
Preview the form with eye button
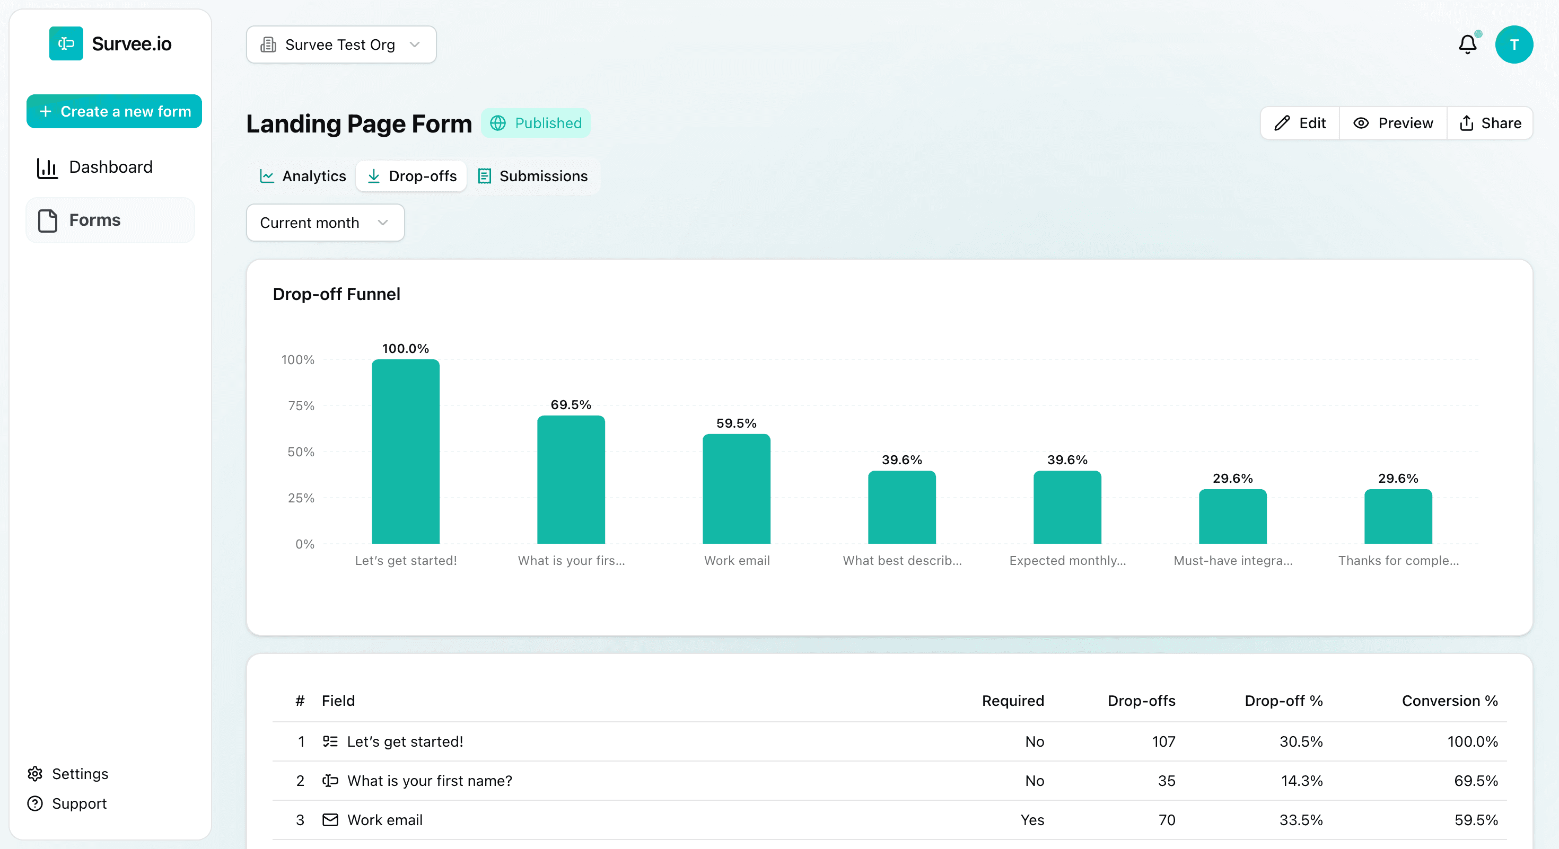1392,123
